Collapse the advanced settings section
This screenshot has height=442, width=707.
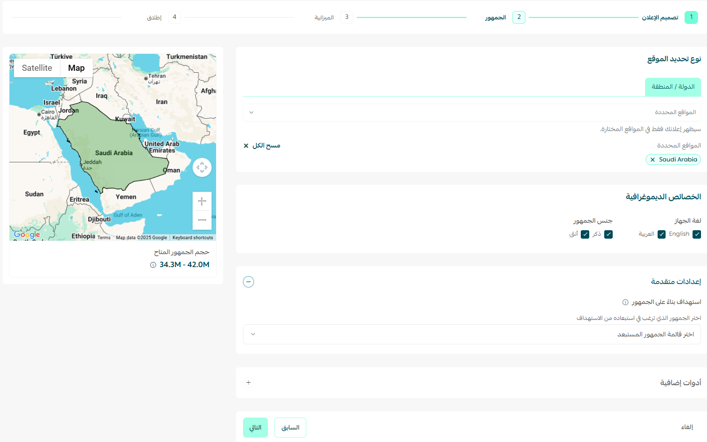pyautogui.click(x=248, y=282)
